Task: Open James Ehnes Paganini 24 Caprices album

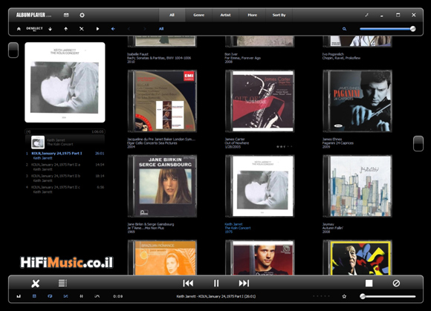Action: click(357, 101)
